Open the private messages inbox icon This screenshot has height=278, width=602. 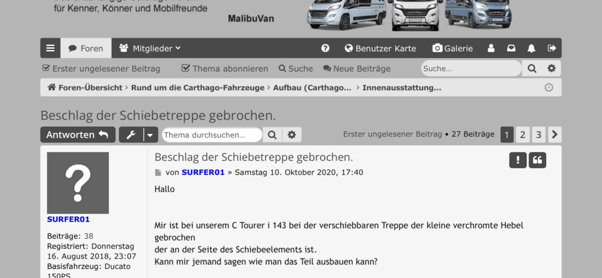[x=511, y=48]
